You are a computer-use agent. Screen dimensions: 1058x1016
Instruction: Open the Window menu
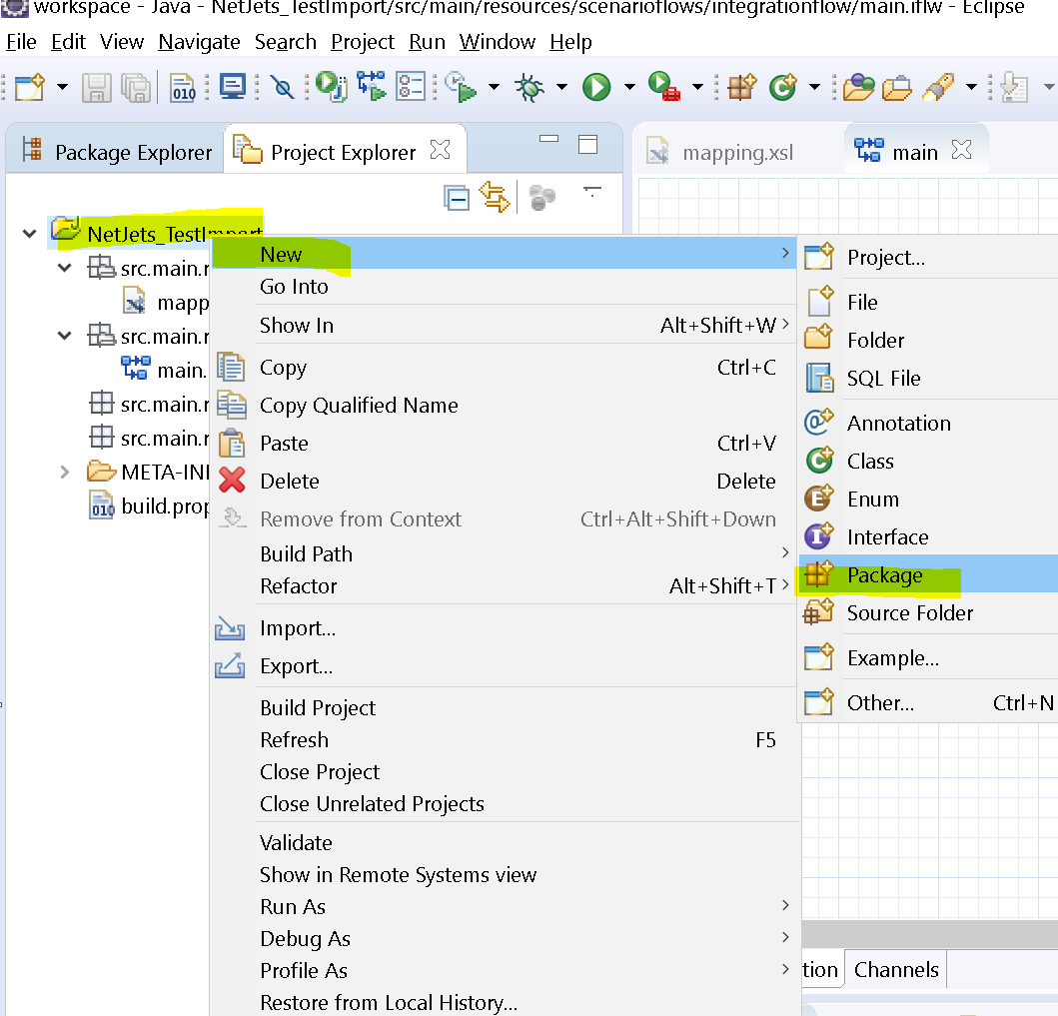(498, 42)
